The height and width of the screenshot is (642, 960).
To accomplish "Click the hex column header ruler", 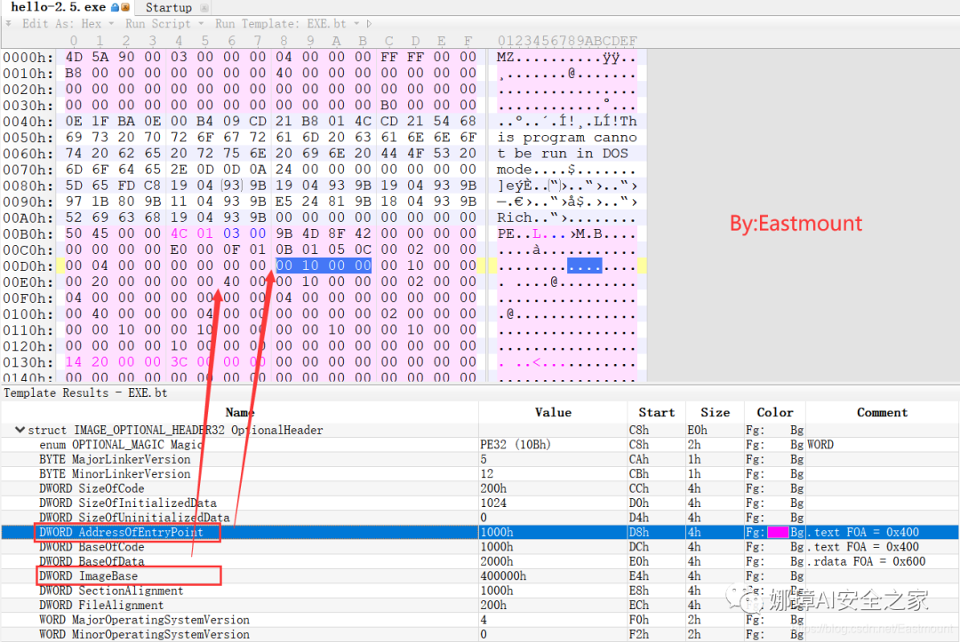I will pos(270,41).
